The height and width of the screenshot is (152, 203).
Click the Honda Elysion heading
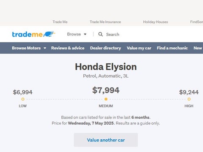point(106,67)
